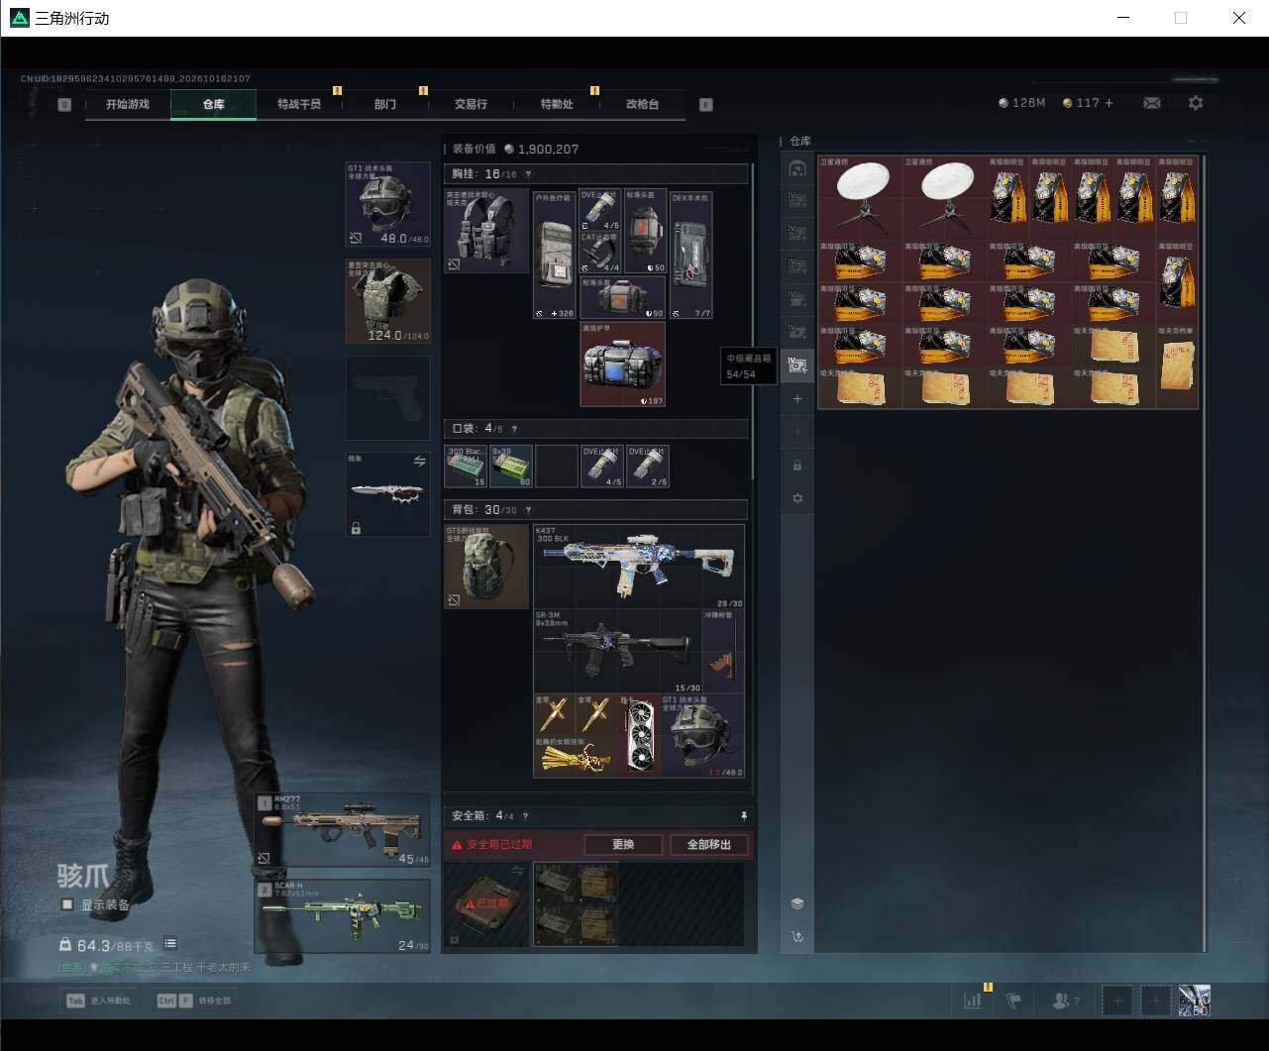Image resolution: width=1269 pixels, height=1051 pixels.
Task: Expand 背包 help question mark
Action: point(528,510)
